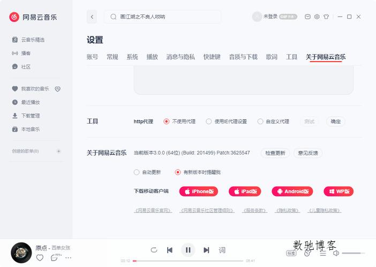Click the 确定 proxy button
Viewport: 376px width, 267px height.
tap(335, 121)
